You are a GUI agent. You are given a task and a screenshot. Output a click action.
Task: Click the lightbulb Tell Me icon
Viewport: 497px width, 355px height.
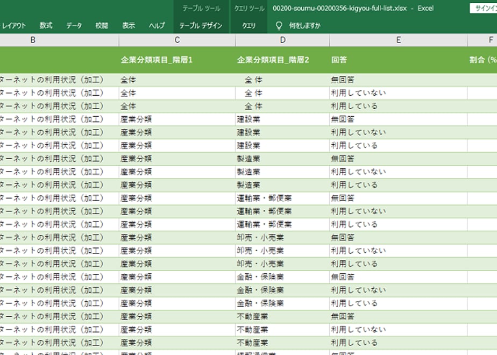[279, 25]
